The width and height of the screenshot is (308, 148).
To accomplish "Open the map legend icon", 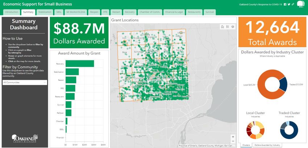I will point(227,26).
